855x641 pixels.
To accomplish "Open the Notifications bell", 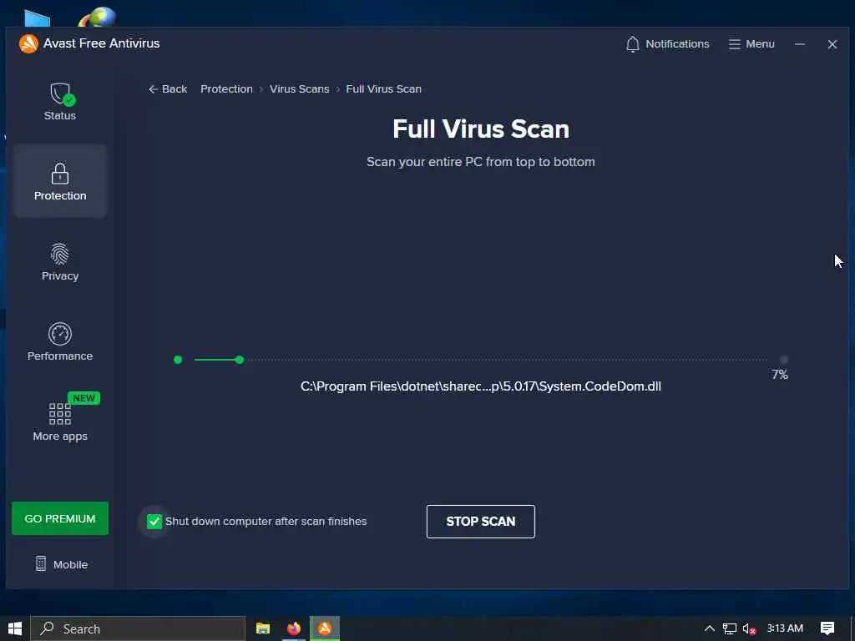I will [667, 44].
